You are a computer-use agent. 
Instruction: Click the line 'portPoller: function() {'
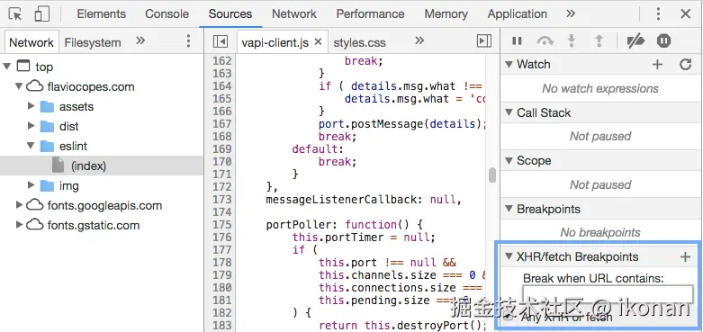point(345,224)
